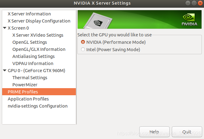Open Thermal Settings page
The image size is (204, 139).
point(30,78)
